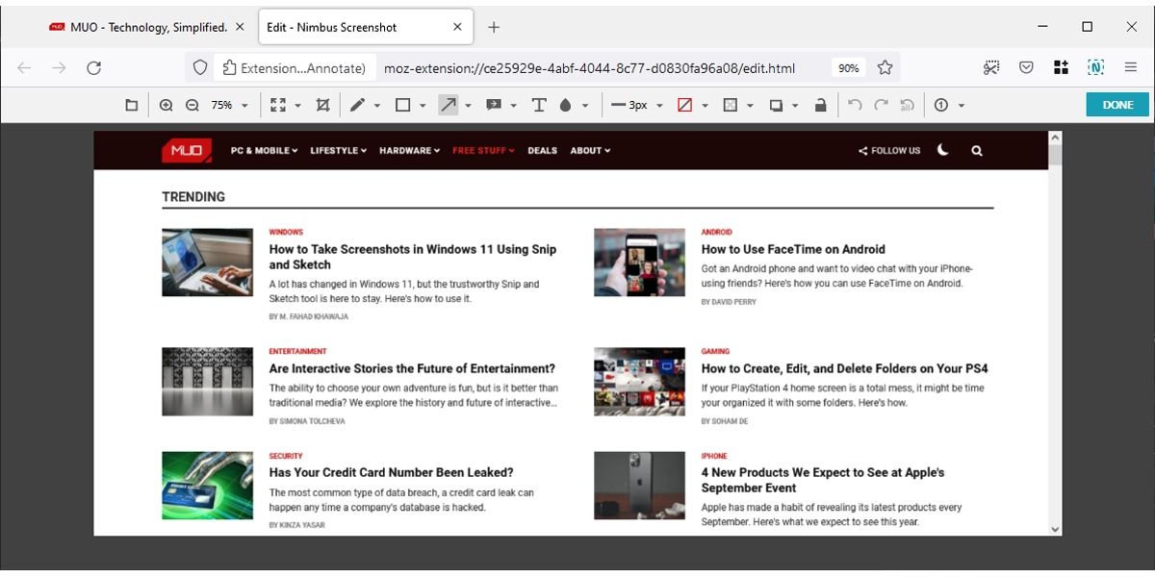The height and width of the screenshot is (577, 1155).
Task: Select the Arrow annotation tool
Action: point(449,105)
